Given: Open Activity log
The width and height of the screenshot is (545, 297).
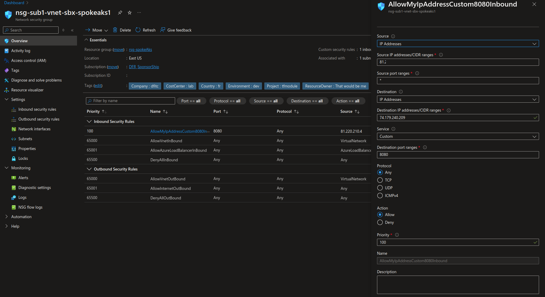Looking at the screenshot, I should 21,51.
